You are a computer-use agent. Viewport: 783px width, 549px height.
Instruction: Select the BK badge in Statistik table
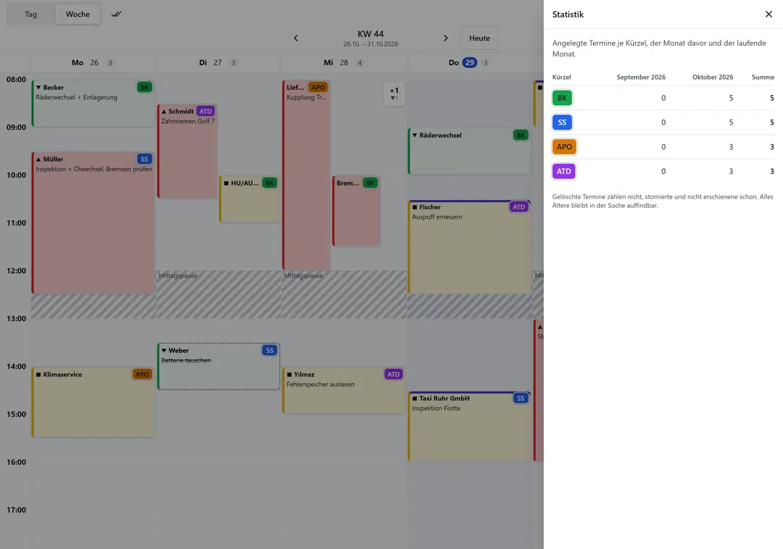(563, 98)
